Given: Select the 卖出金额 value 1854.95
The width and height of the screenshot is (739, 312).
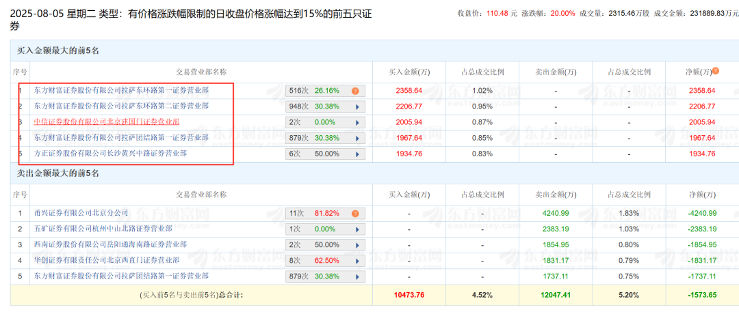Looking at the screenshot, I should point(556,244).
